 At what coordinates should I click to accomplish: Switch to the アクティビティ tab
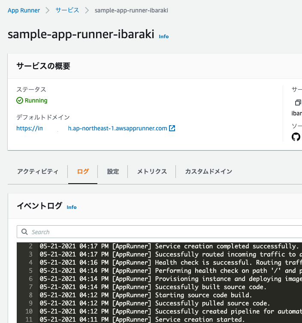point(38,172)
